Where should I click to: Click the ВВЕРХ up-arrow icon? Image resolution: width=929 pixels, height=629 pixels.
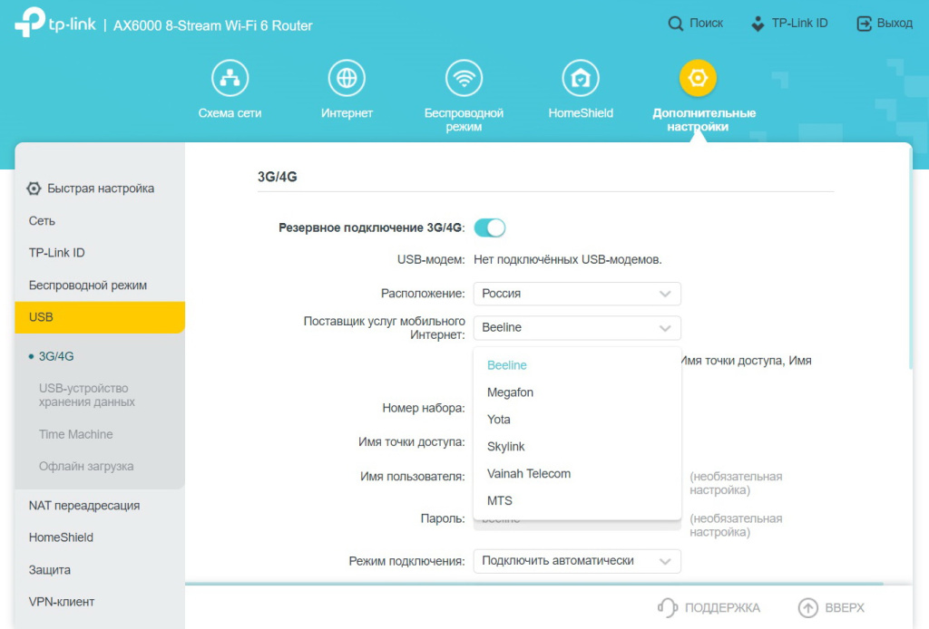click(807, 607)
